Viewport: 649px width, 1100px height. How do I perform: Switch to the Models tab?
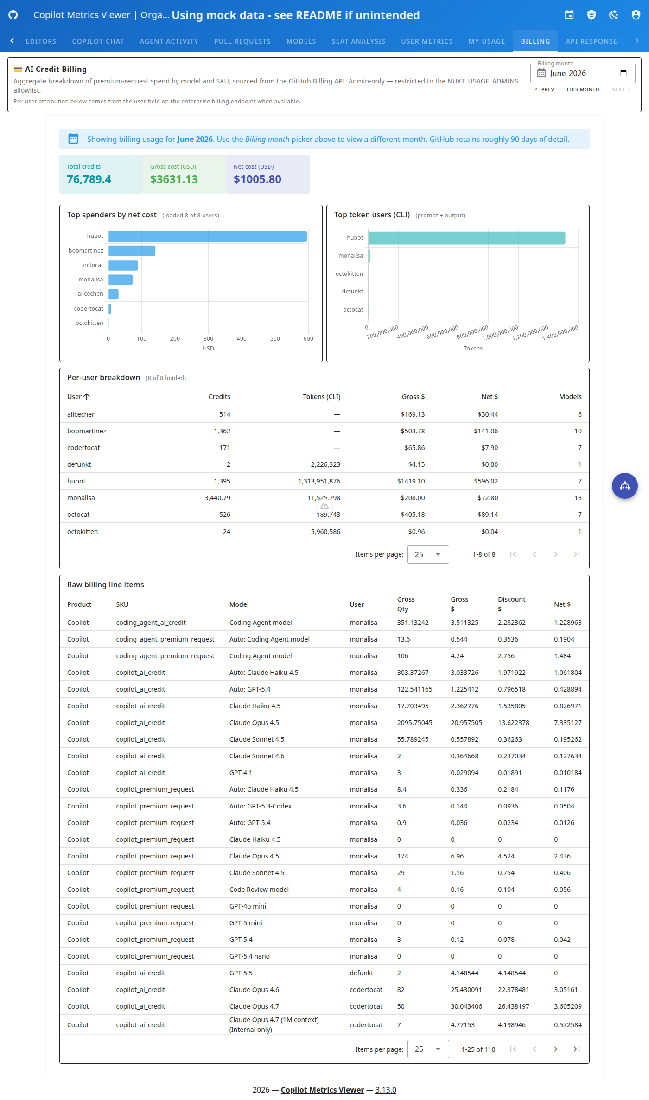pos(301,41)
